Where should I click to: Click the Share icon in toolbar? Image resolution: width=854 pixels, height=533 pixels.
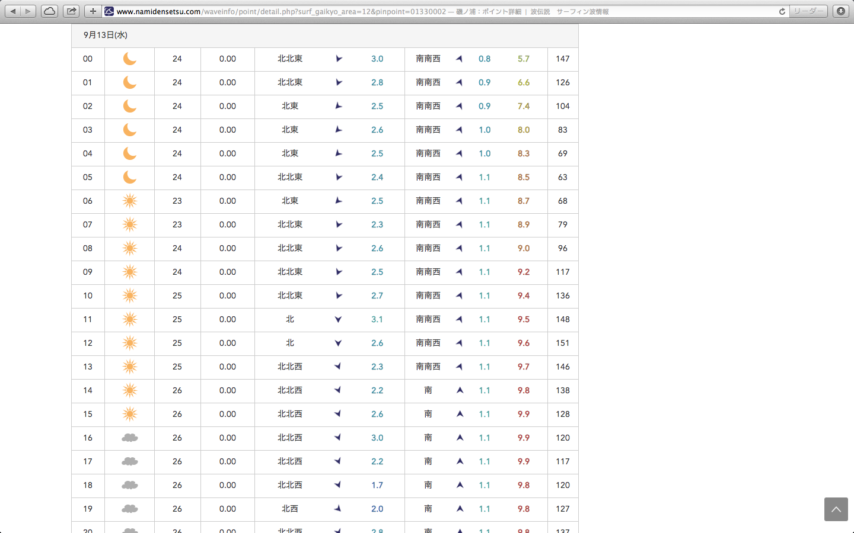pyautogui.click(x=71, y=11)
